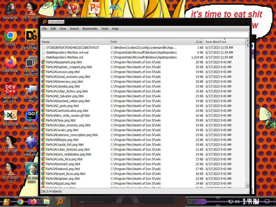Open the GoLand THIS LANGUAGE shortcut
The image size is (276, 207).
pos(31,119)
